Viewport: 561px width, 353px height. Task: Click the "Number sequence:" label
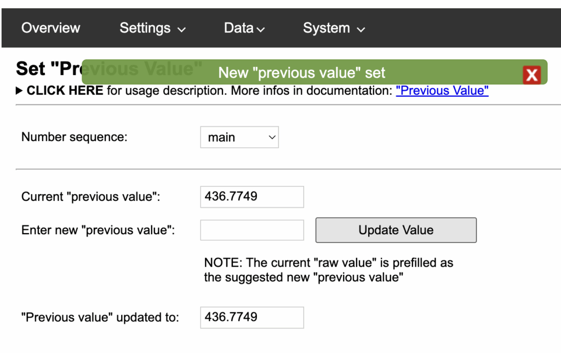(x=74, y=137)
